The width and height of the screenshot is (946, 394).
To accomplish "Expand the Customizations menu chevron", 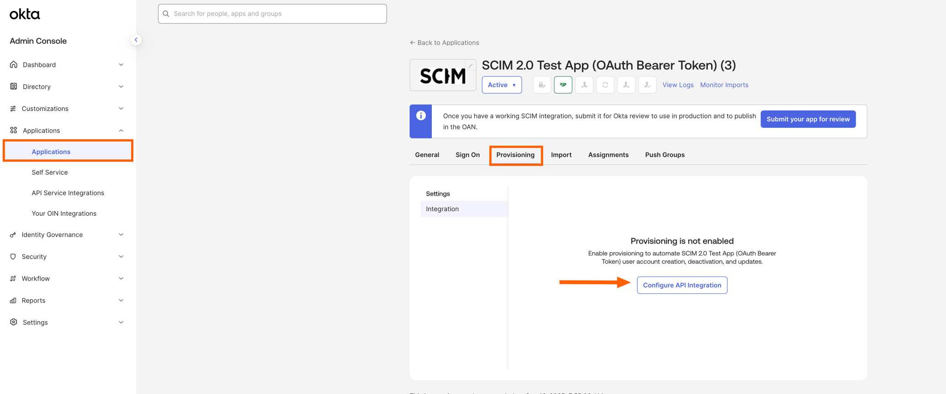I will pos(121,108).
